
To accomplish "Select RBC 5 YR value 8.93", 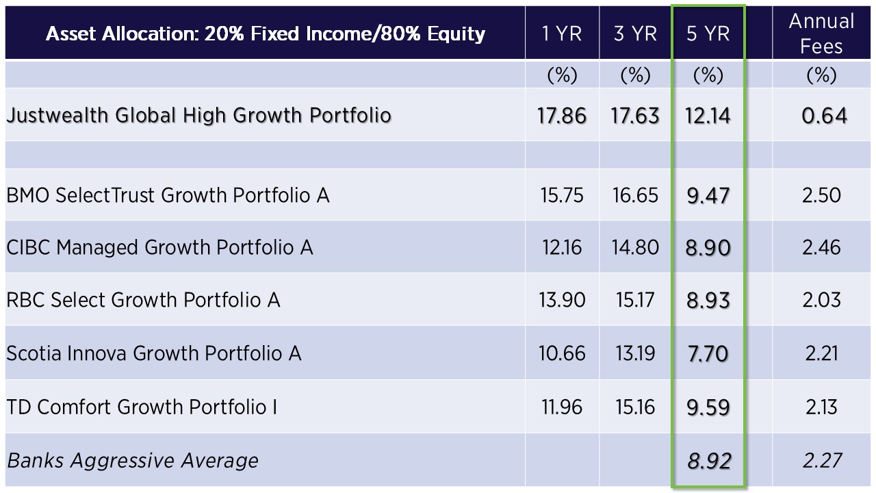I will [x=708, y=300].
